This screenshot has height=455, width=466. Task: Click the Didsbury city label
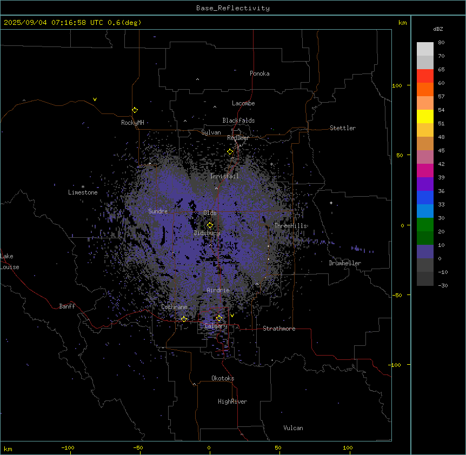[x=207, y=233]
